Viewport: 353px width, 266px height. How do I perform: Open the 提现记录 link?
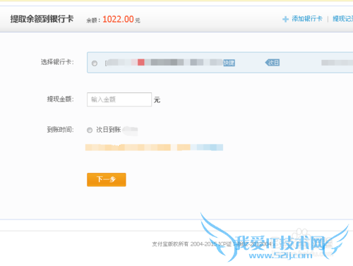coord(343,19)
